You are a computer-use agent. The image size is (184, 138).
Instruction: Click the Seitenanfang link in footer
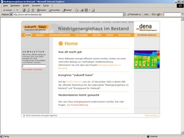pos(151,116)
